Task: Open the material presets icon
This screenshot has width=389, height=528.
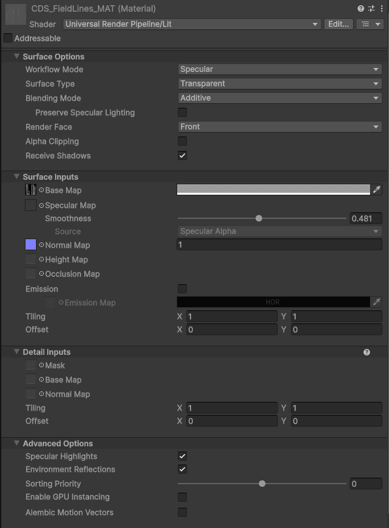Action: (x=371, y=8)
